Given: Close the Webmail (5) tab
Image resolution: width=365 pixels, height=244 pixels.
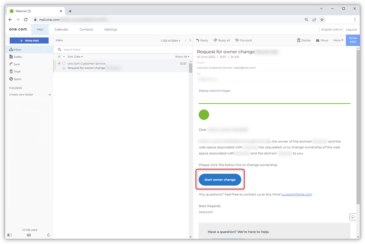Looking at the screenshot, I should pos(61,11).
